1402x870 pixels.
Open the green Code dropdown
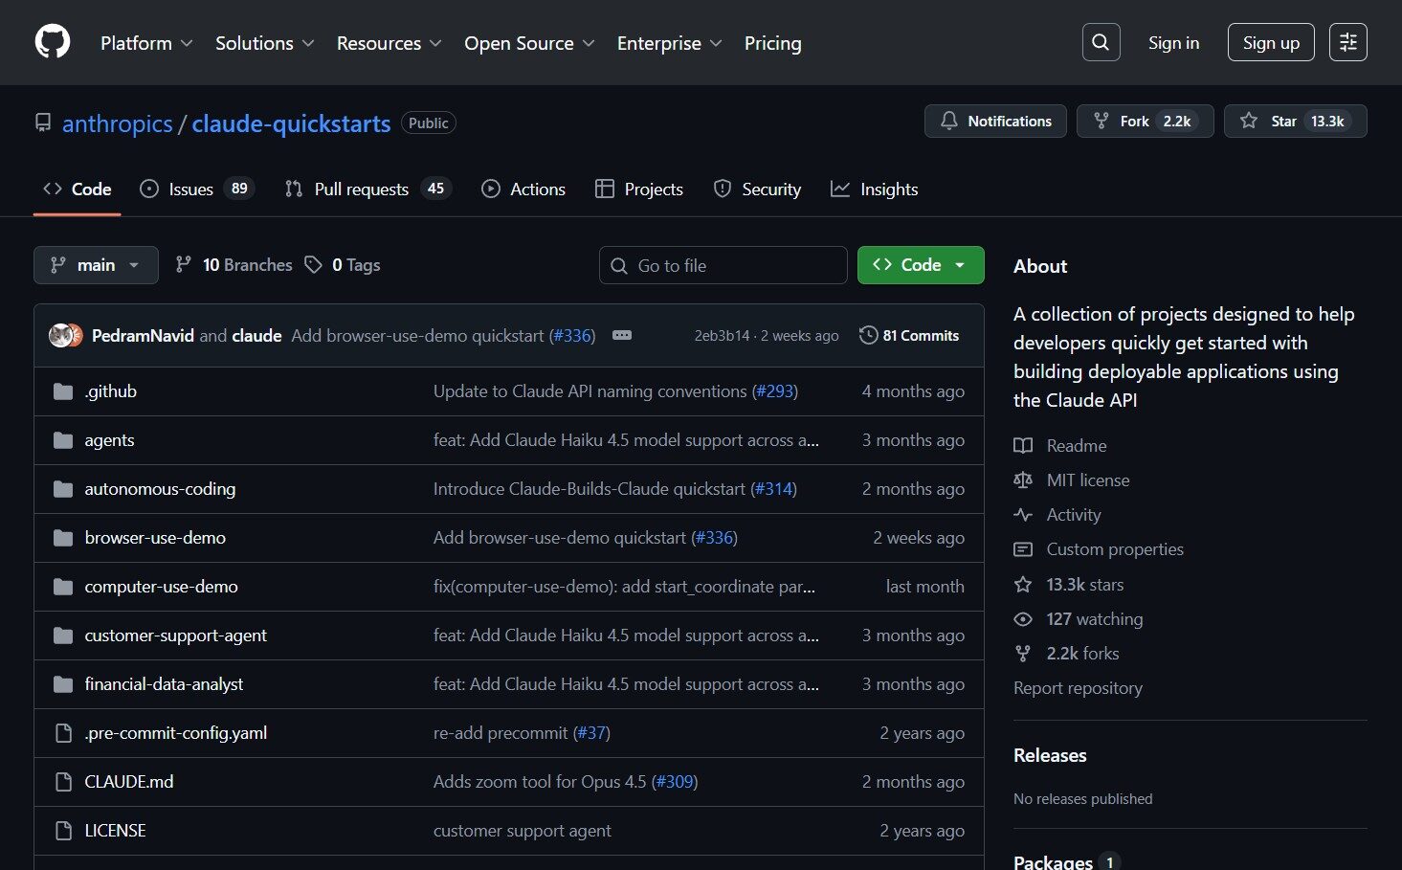[920, 265]
